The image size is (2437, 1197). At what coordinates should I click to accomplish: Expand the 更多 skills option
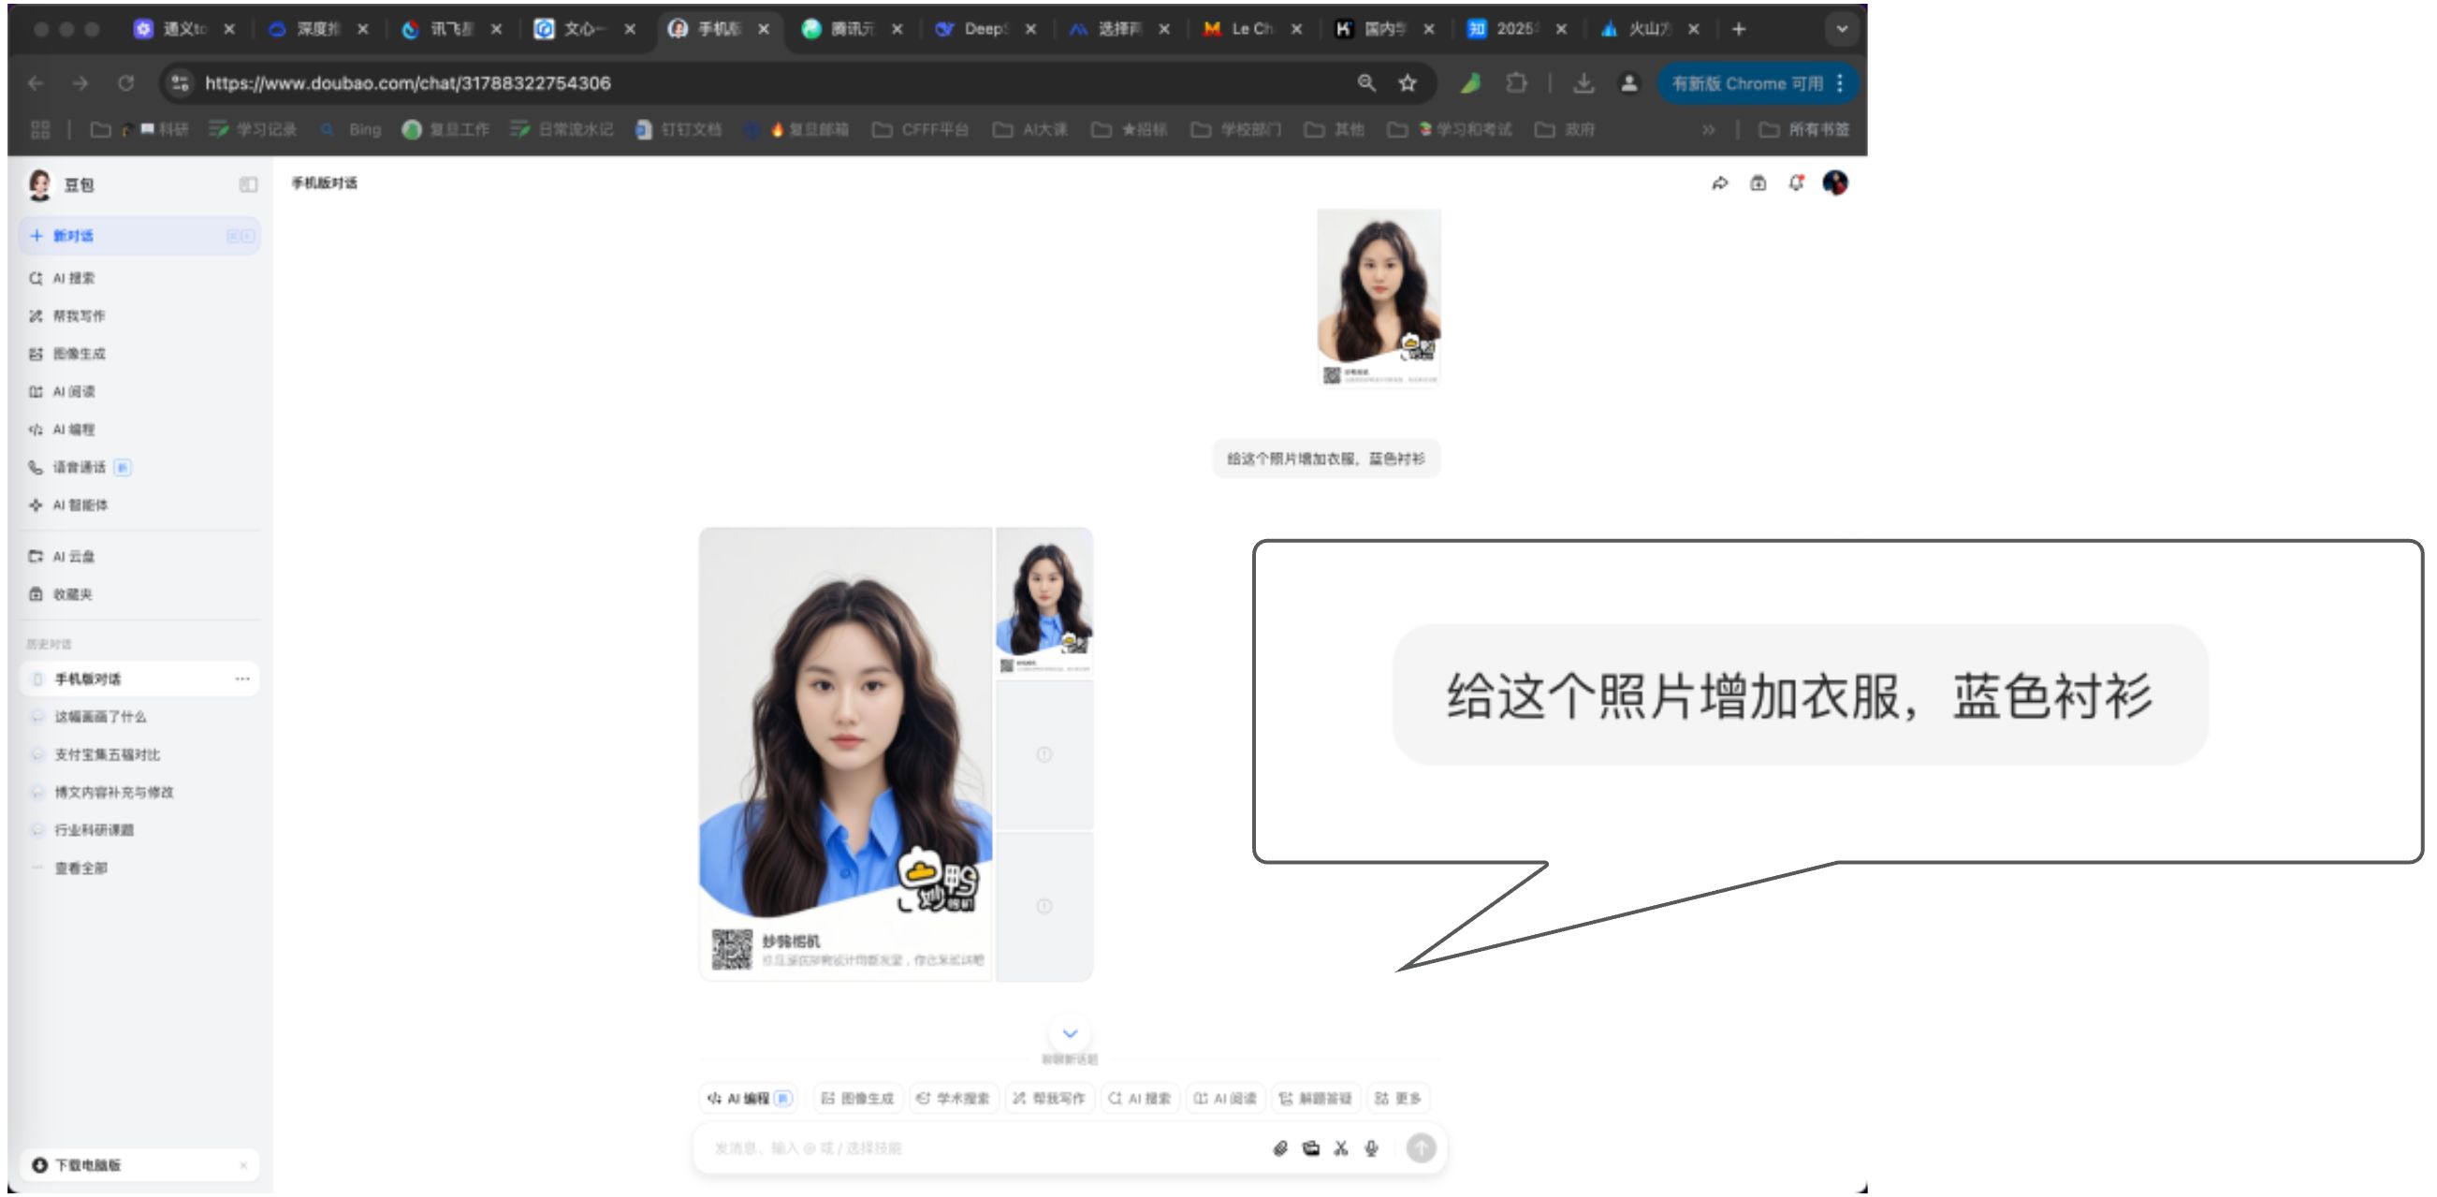pyautogui.click(x=1398, y=1098)
